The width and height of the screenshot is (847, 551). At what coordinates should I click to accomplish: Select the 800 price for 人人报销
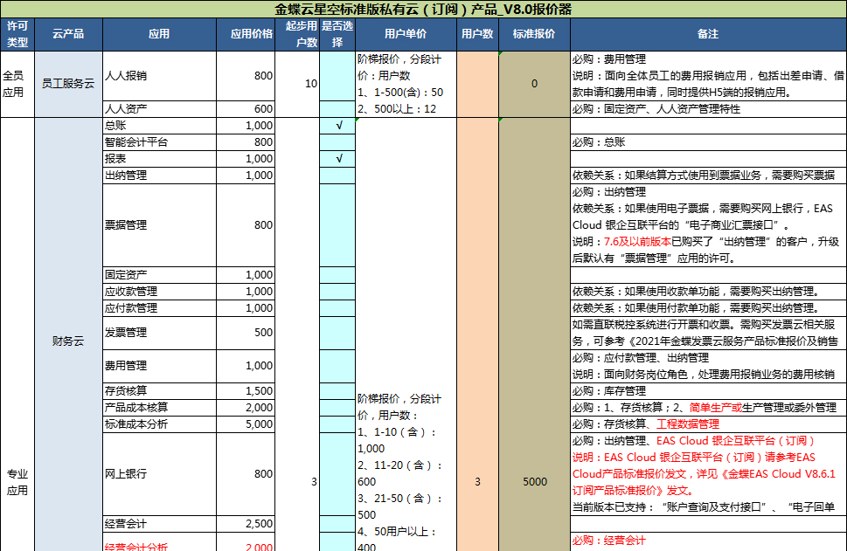coord(246,76)
